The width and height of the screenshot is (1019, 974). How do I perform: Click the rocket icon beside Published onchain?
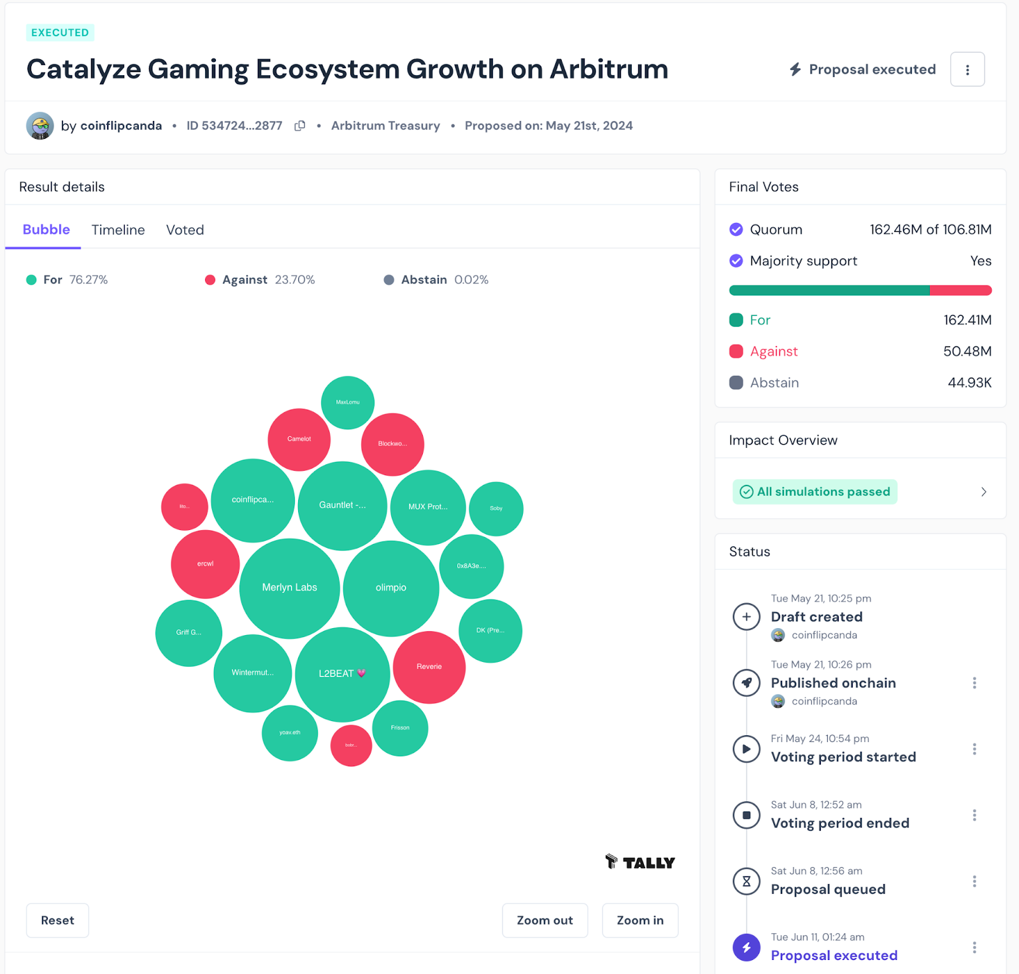[746, 682]
